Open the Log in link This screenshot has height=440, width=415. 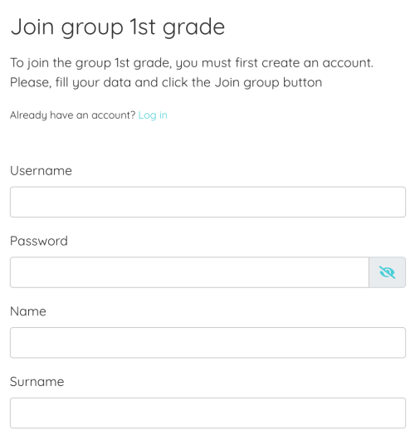tap(153, 115)
